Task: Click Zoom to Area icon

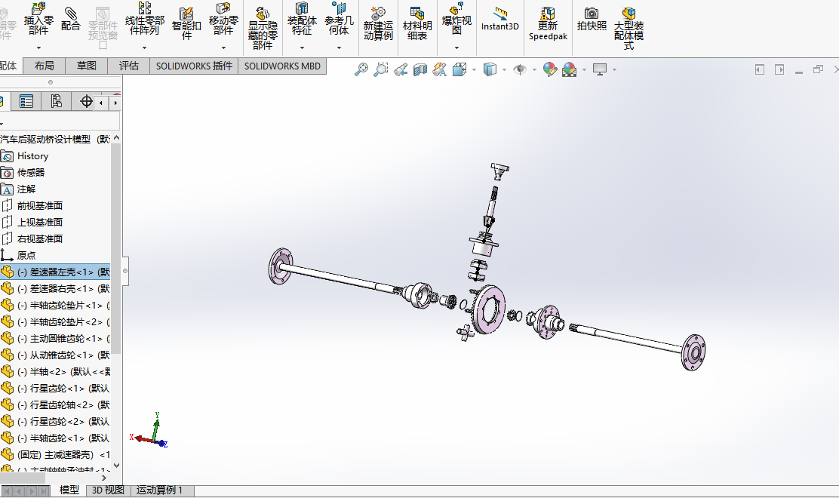Action: pyautogui.click(x=381, y=69)
